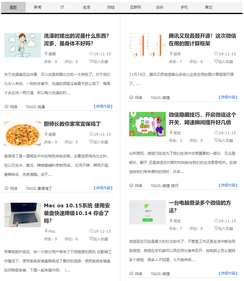Click heart icon on 一台电脑登录多个微信 article

[216, 228]
